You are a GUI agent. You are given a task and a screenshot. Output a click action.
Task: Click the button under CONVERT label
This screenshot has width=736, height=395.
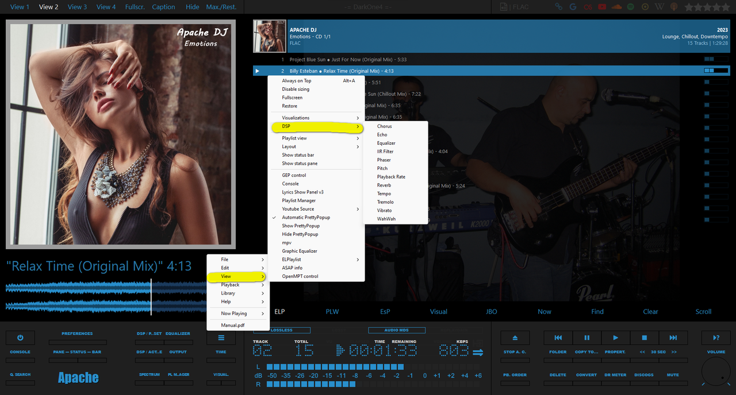pos(586,383)
